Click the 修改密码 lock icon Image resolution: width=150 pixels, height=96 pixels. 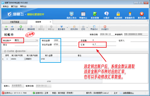pyautogui.click(x=118, y=15)
